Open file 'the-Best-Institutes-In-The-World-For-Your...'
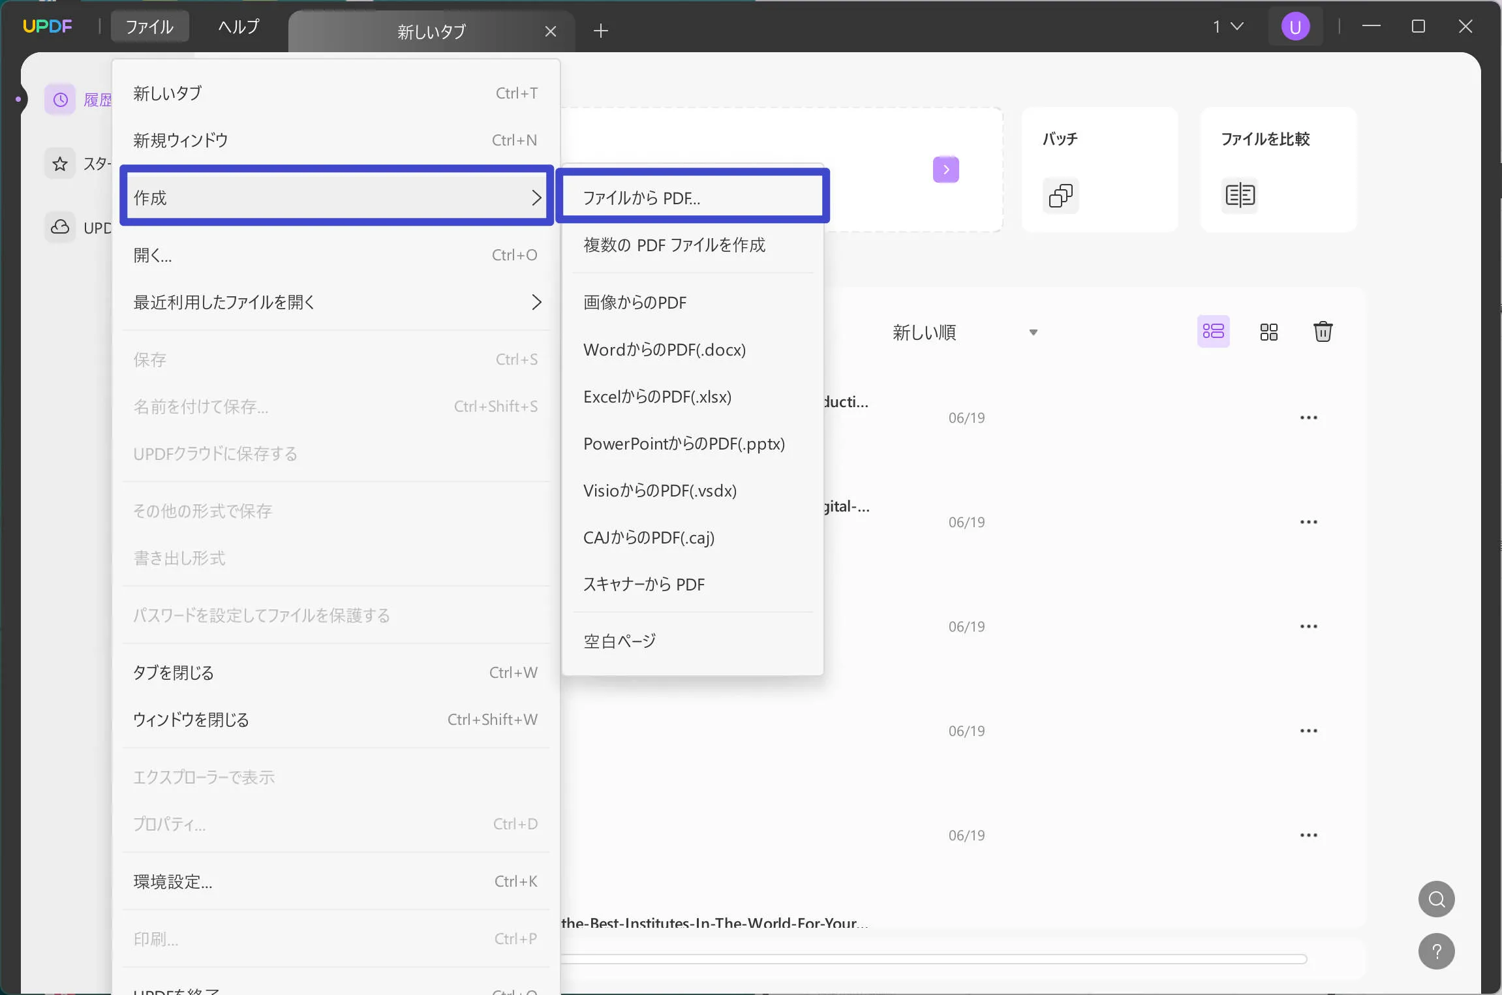1502x995 pixels. coord(714,923)
